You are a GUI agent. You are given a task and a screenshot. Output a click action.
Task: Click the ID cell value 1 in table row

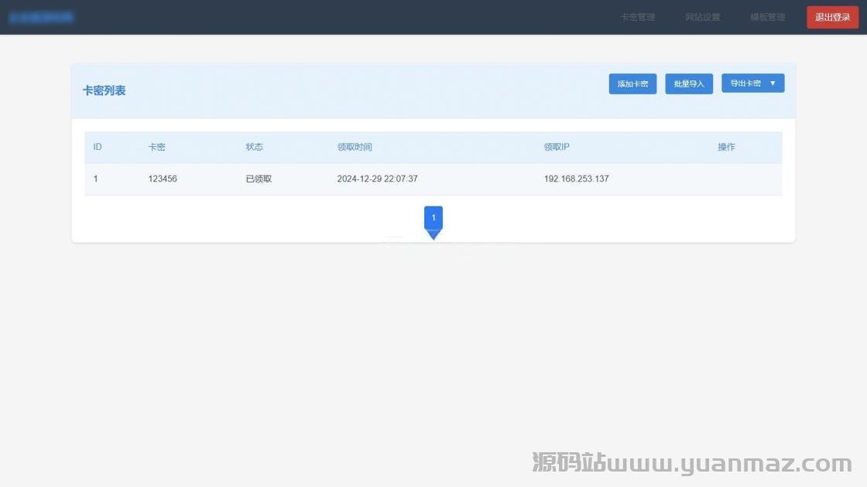[96, 179]
